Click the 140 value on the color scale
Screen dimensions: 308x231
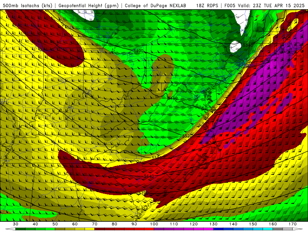point(233,224)
